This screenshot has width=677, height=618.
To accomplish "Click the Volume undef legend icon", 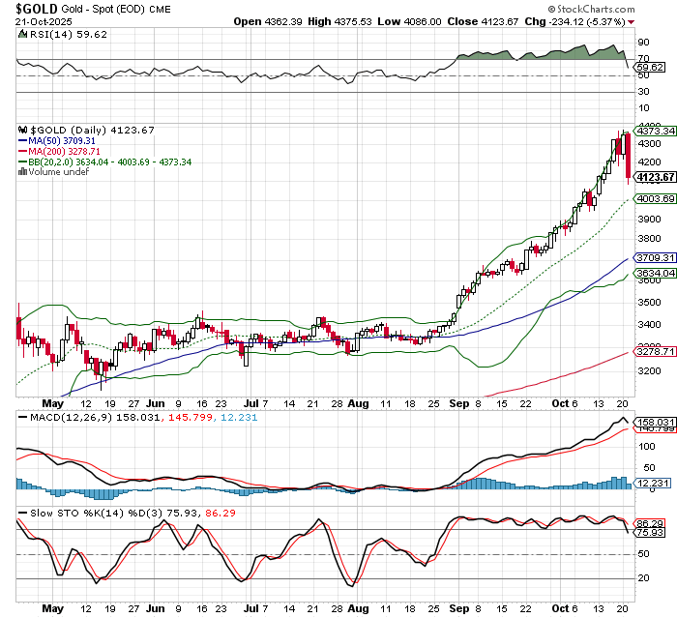I will 22,172.
